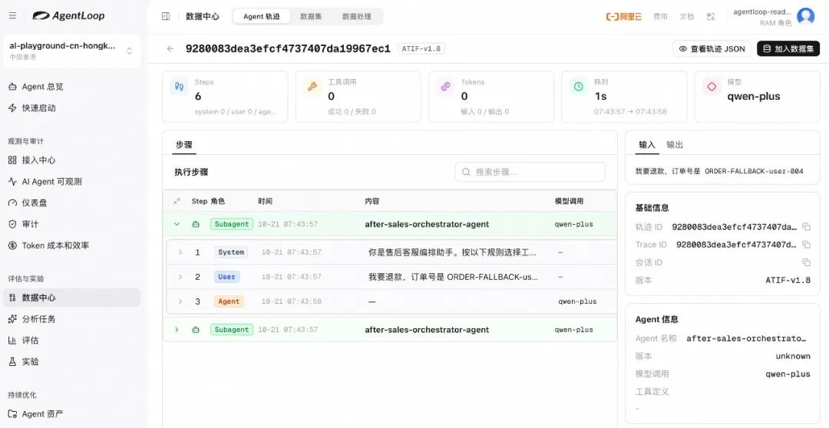Expand step 1 System row
This screenshot has height=428, width=829.
(180, 252)
